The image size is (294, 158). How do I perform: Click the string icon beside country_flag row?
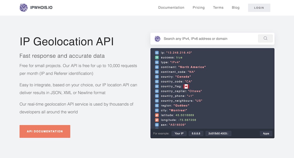[157, 86]
